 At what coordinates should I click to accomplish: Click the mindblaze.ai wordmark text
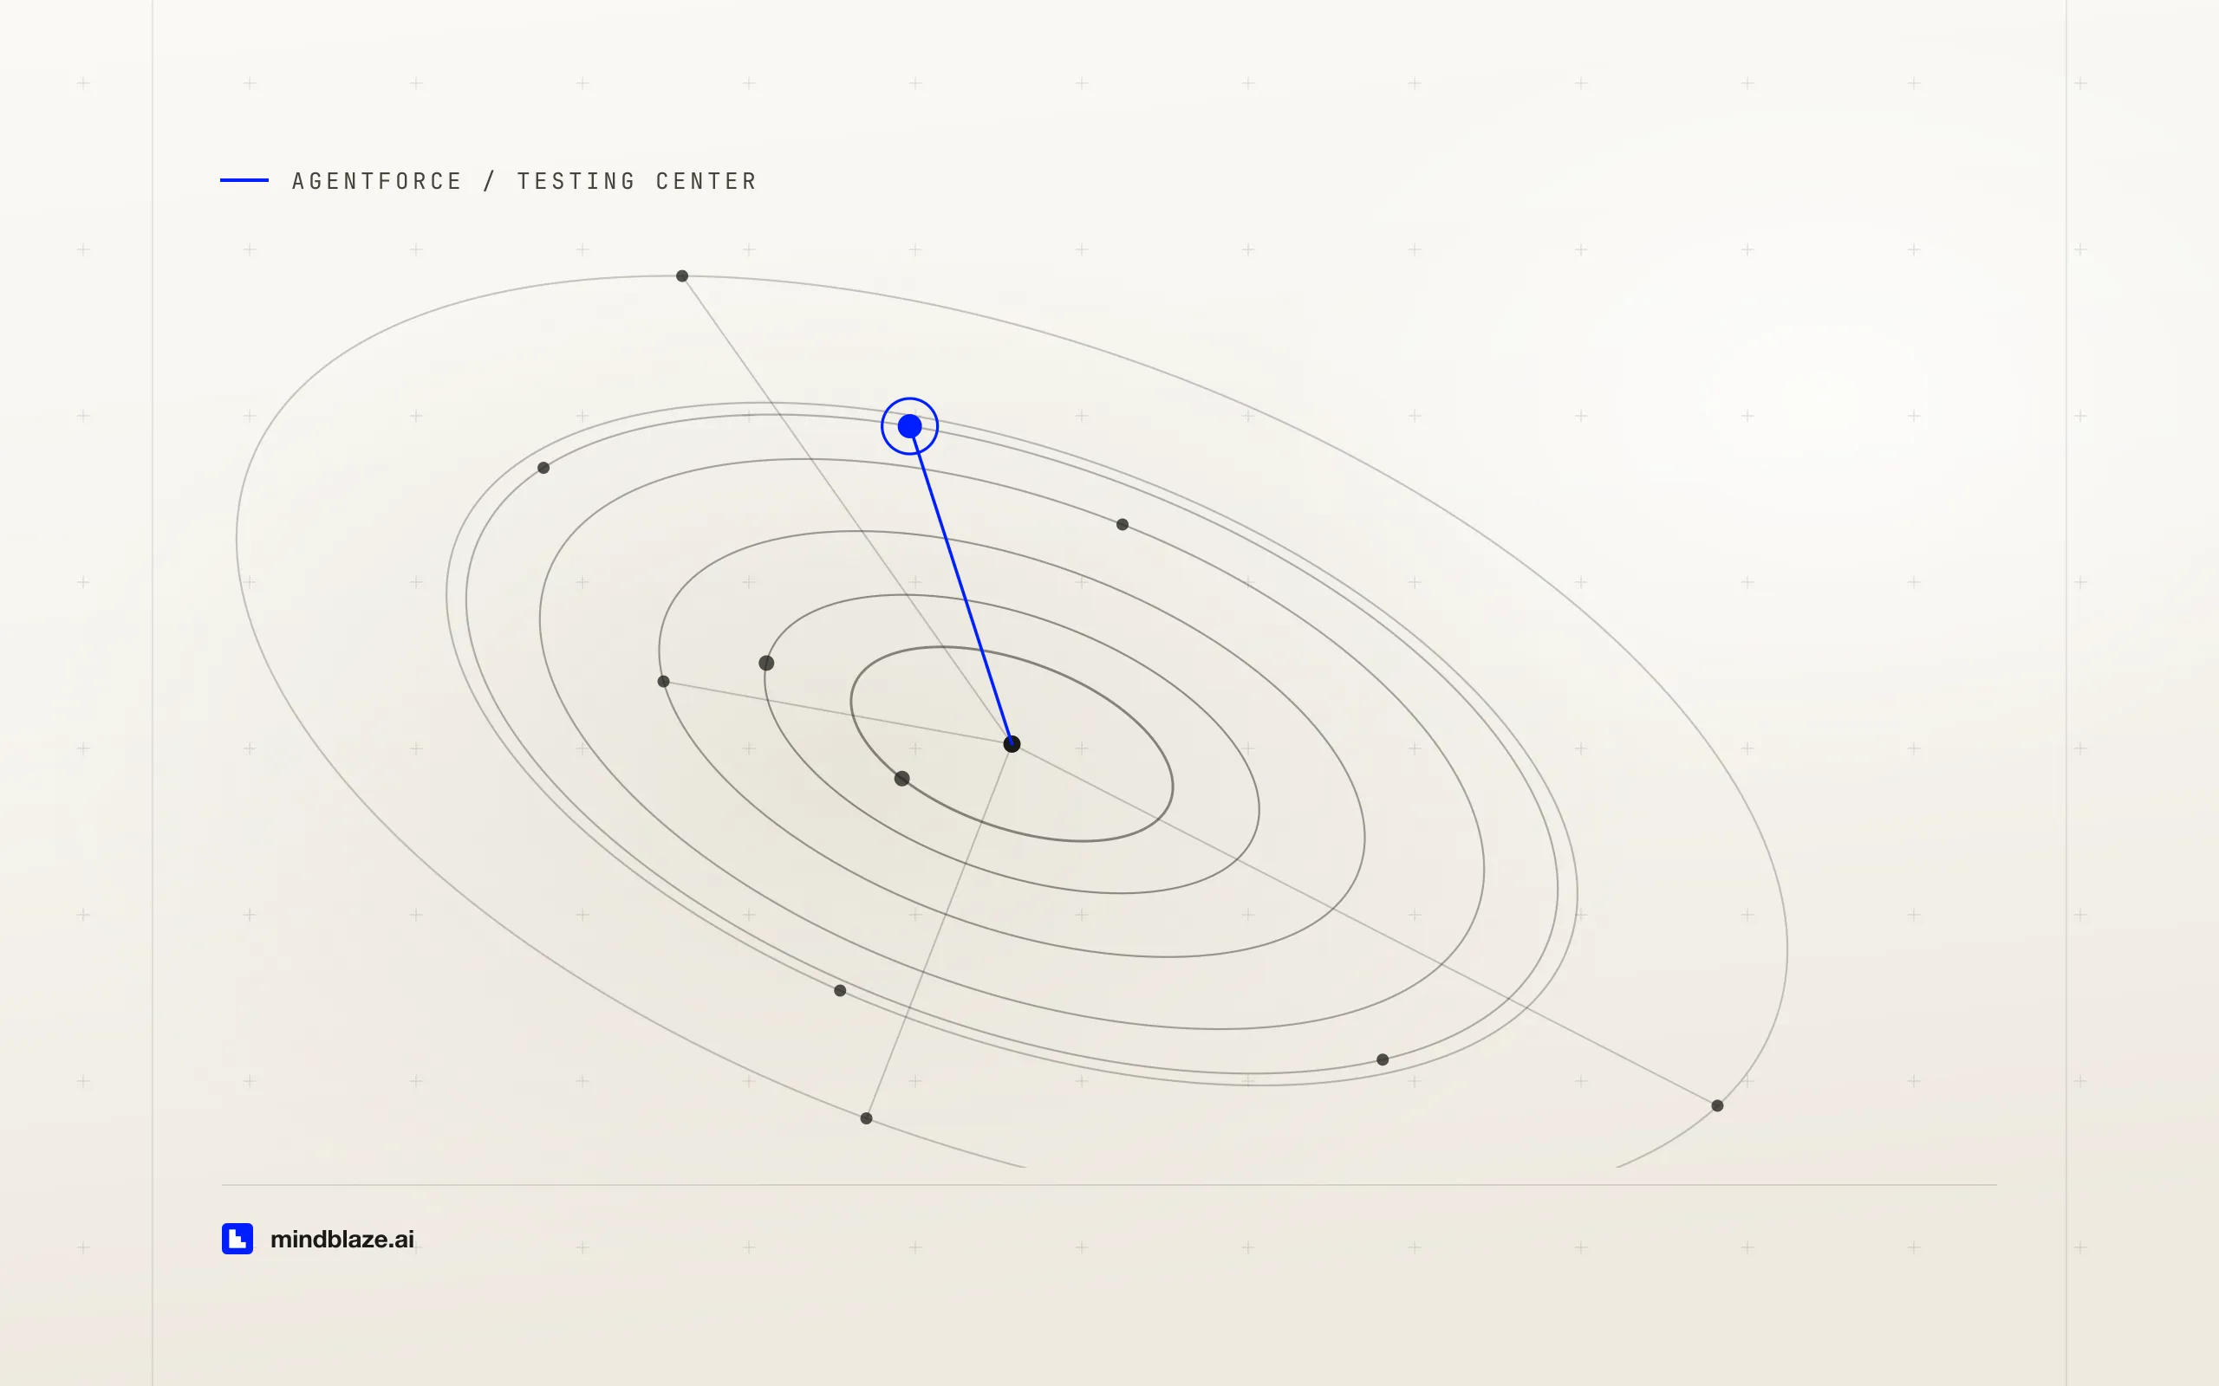pos(342,1240)
